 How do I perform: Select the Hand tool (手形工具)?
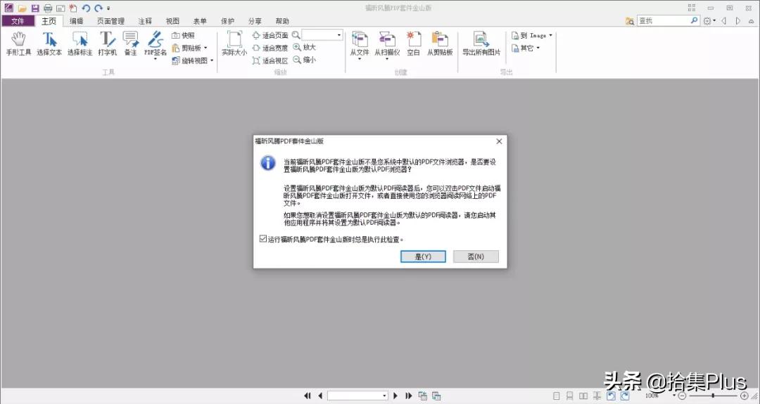pyautogui.click(x=18, y=44)
